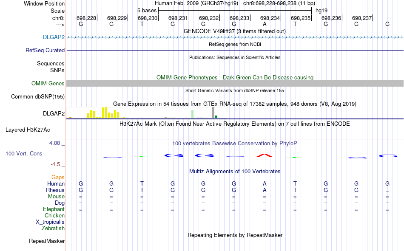The image size is (404, 251).
Task: Click the 'OMIM Genes' track label
Action: tap(48, 83)
